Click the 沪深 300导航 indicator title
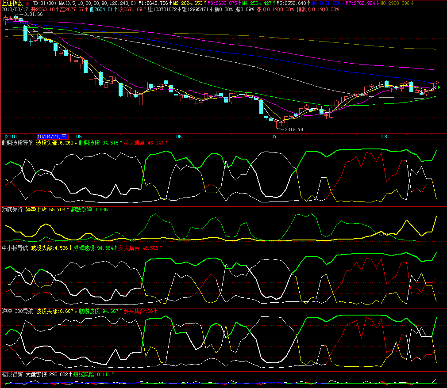This screenshot has height=388, width=447. (18, 312)
